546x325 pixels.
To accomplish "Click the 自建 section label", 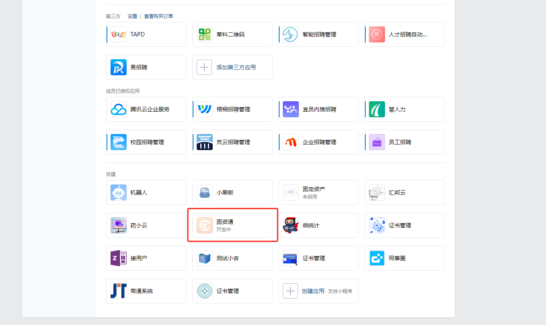I will pos(111,175).
